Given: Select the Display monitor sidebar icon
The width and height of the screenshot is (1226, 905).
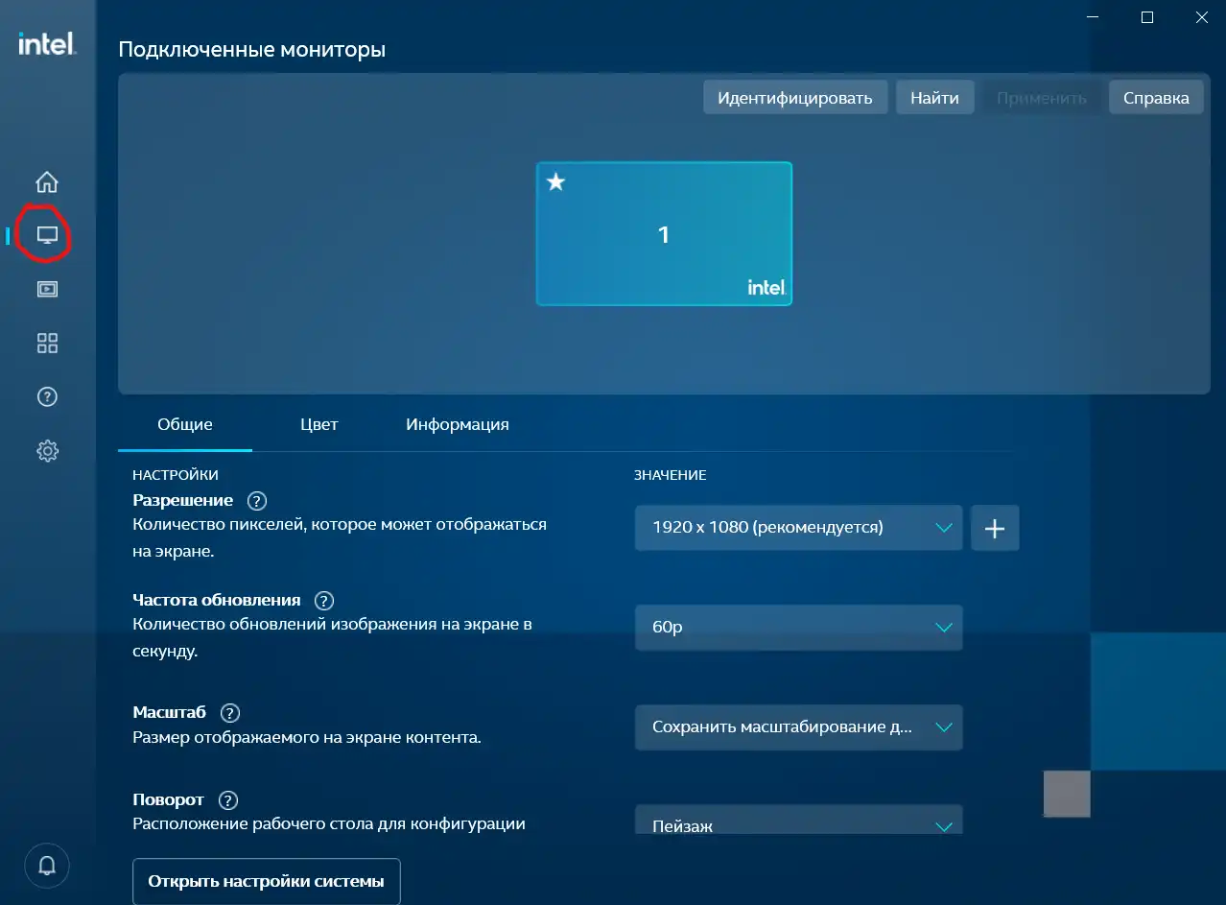Looking at the screenshot, I should [47, 235].
